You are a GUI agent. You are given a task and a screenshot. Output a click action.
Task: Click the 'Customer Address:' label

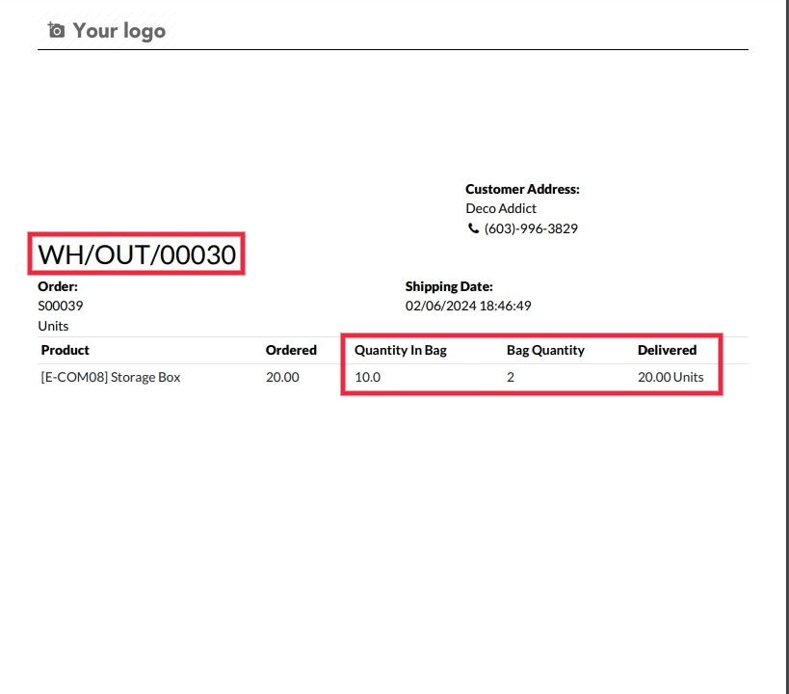coord(522,189)
